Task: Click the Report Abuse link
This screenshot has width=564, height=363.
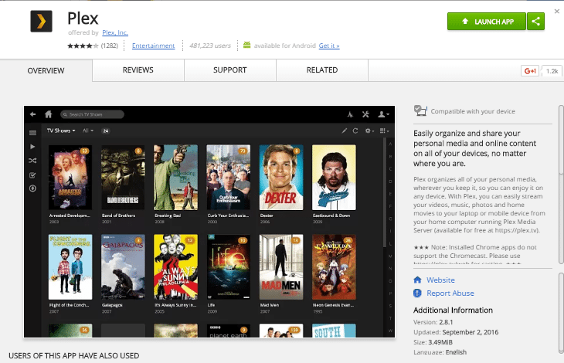Action: click(450, 293)
